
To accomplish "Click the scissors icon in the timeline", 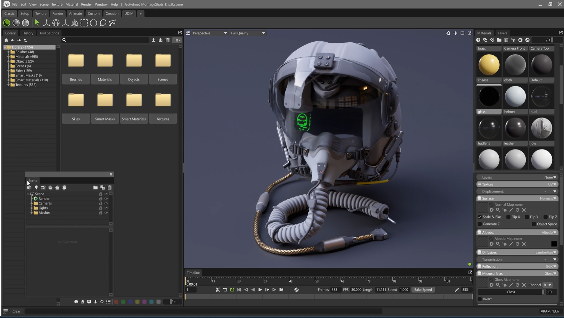I will coord(218,290).
